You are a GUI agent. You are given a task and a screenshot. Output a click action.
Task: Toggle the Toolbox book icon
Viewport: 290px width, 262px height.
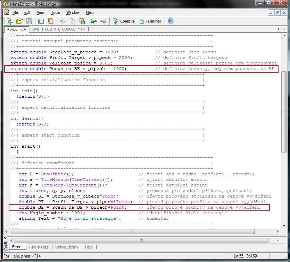pos(51,21)
